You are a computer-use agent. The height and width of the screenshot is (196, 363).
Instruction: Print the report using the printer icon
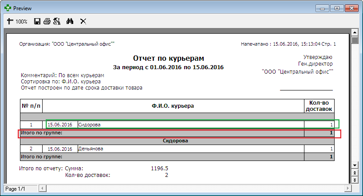tap(47, 21)
